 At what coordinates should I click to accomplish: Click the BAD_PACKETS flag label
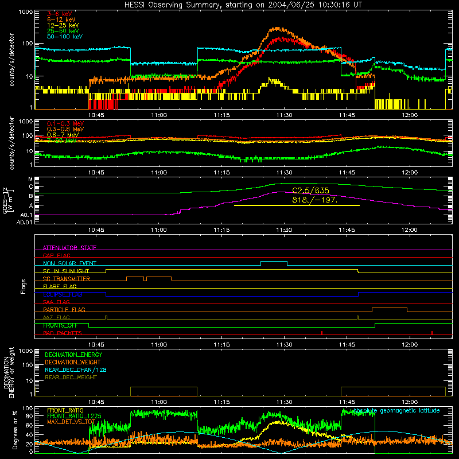63,333
